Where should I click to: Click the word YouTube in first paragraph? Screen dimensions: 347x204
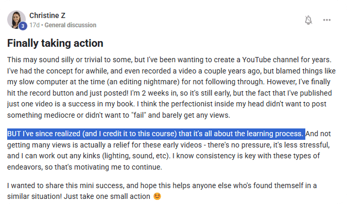pos(256,60)
